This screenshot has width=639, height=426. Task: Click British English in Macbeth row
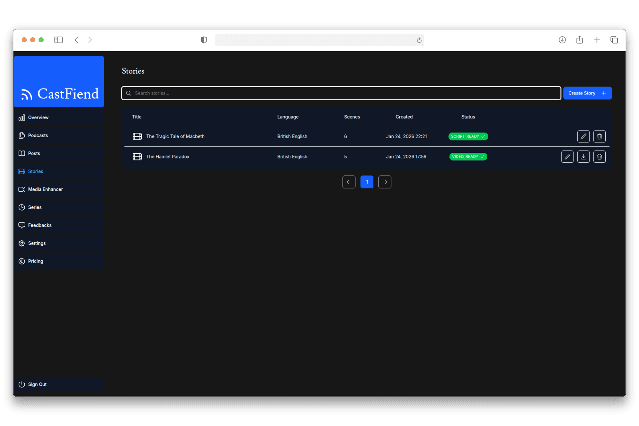coord(292,136)
